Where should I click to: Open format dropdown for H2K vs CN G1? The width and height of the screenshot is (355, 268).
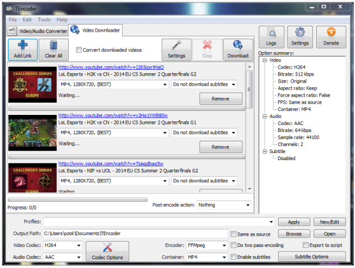coord(113,133)
